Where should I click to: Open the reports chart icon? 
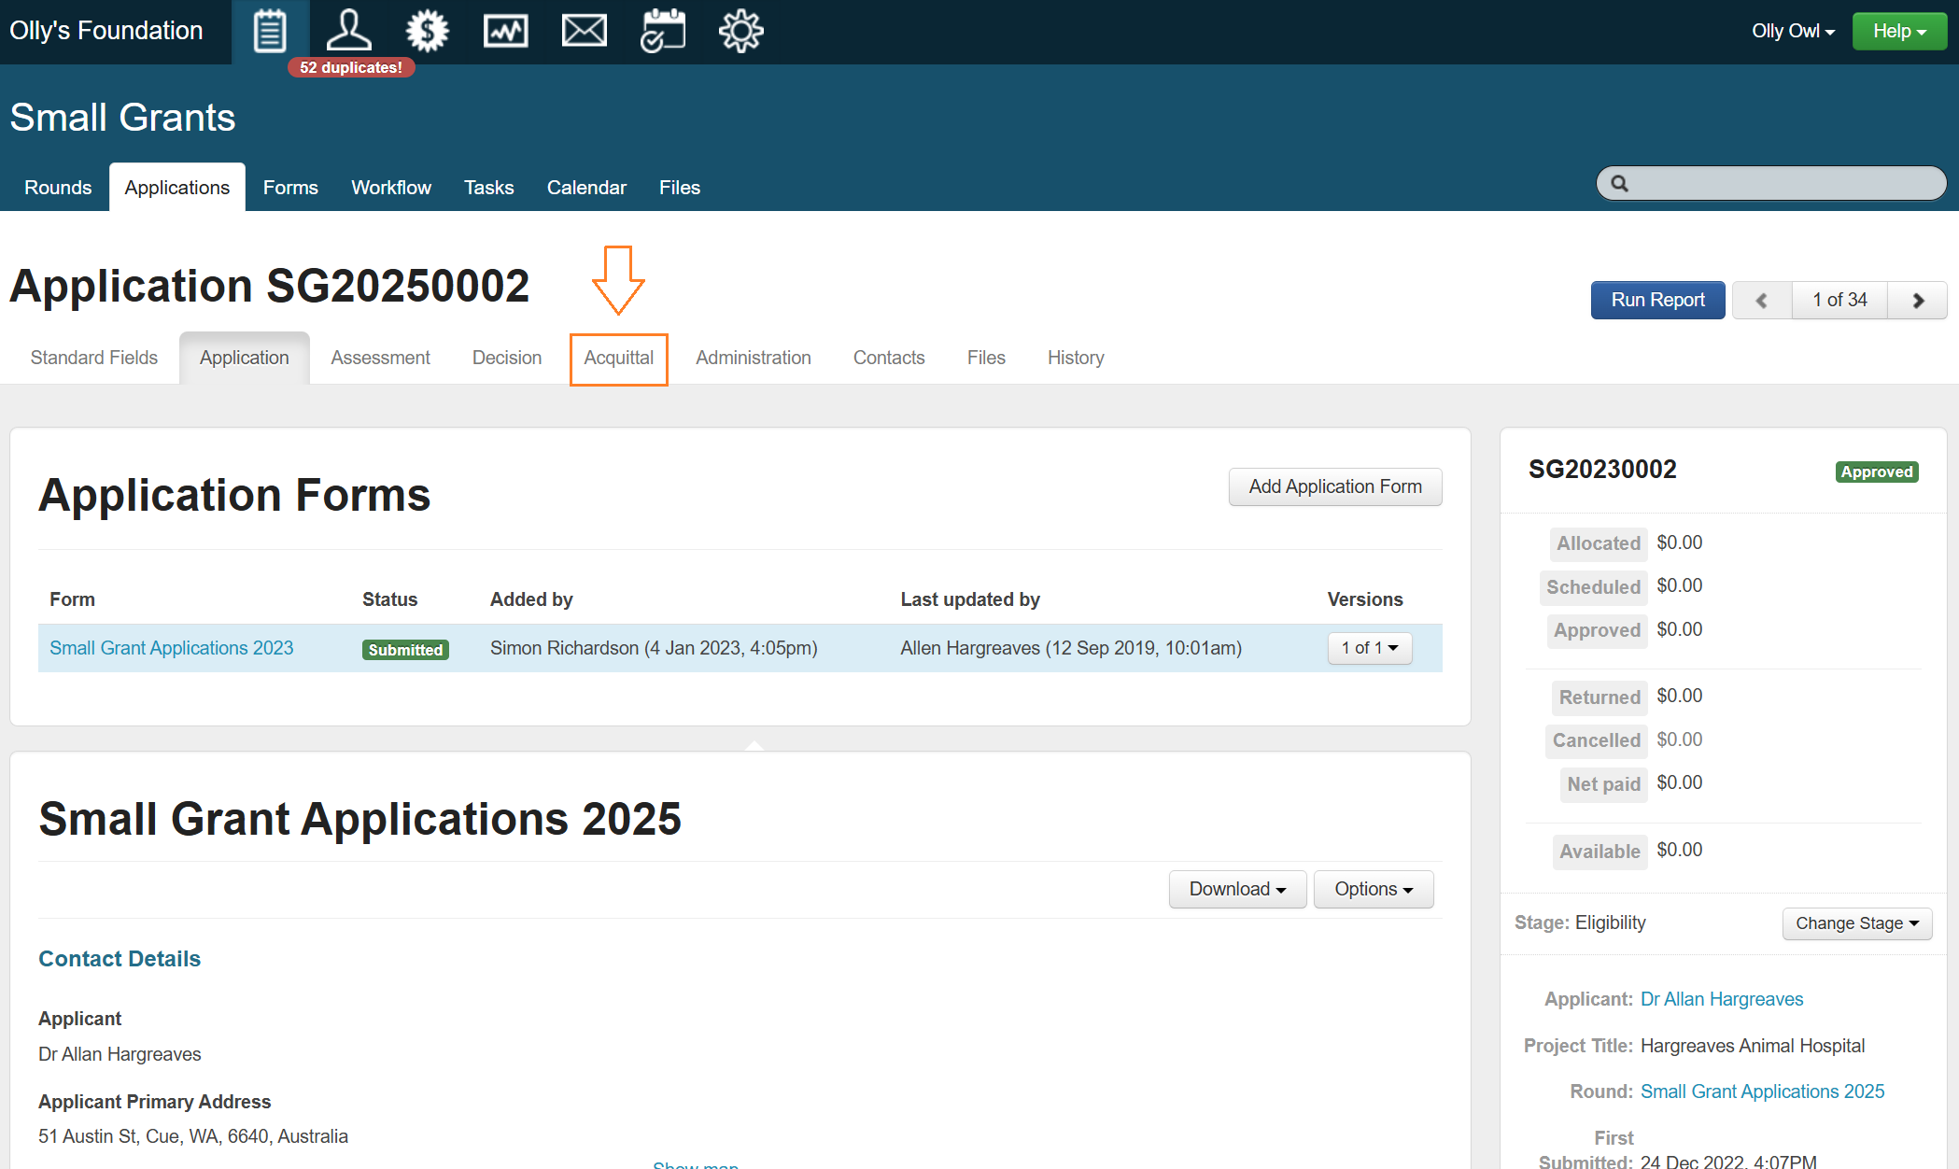[505, 31]
